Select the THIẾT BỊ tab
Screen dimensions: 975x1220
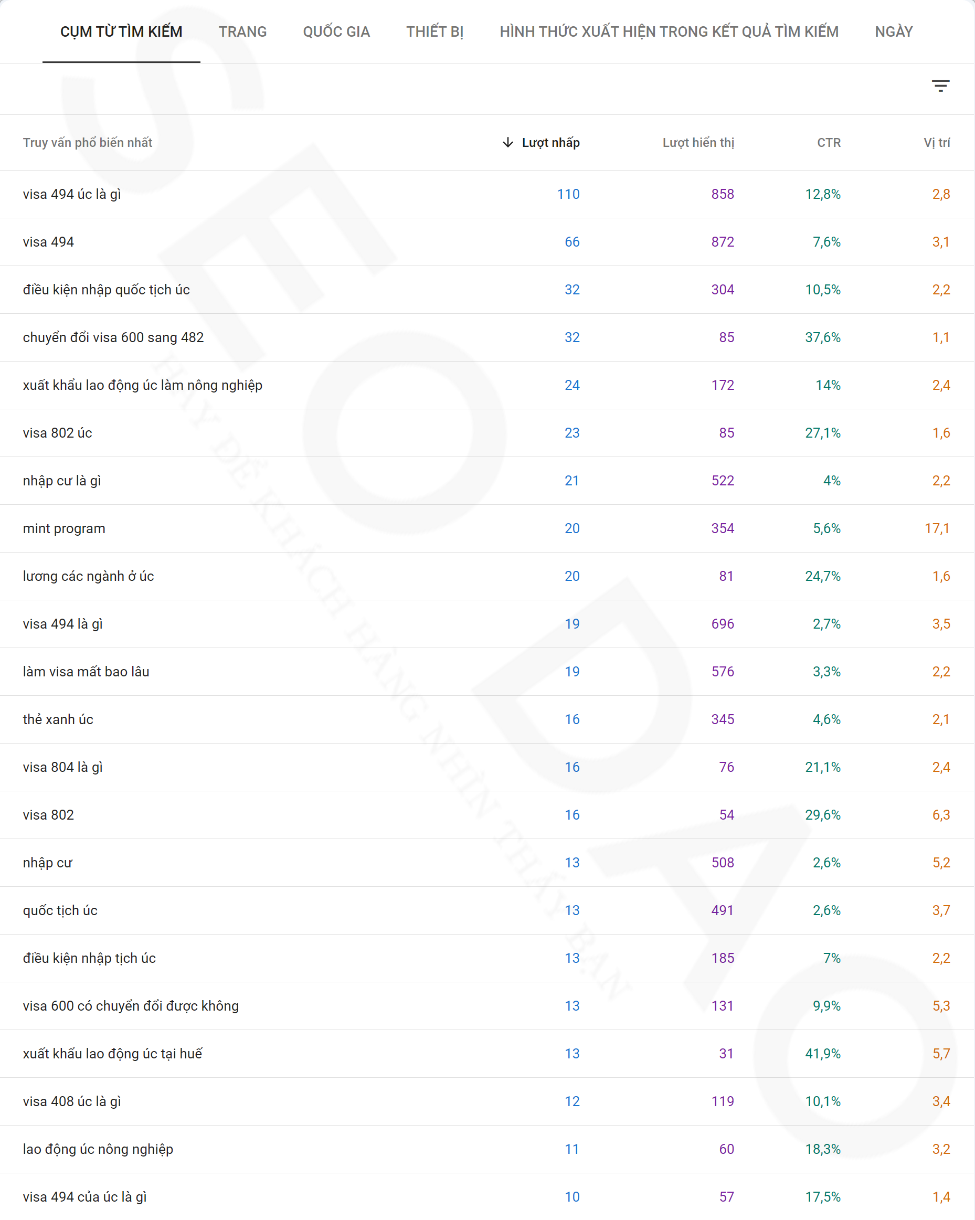coord(434,31)
